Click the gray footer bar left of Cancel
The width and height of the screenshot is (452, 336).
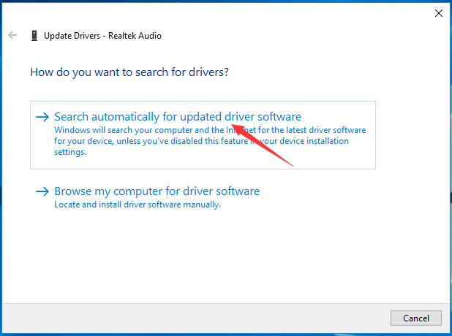[x=196, y=318]
